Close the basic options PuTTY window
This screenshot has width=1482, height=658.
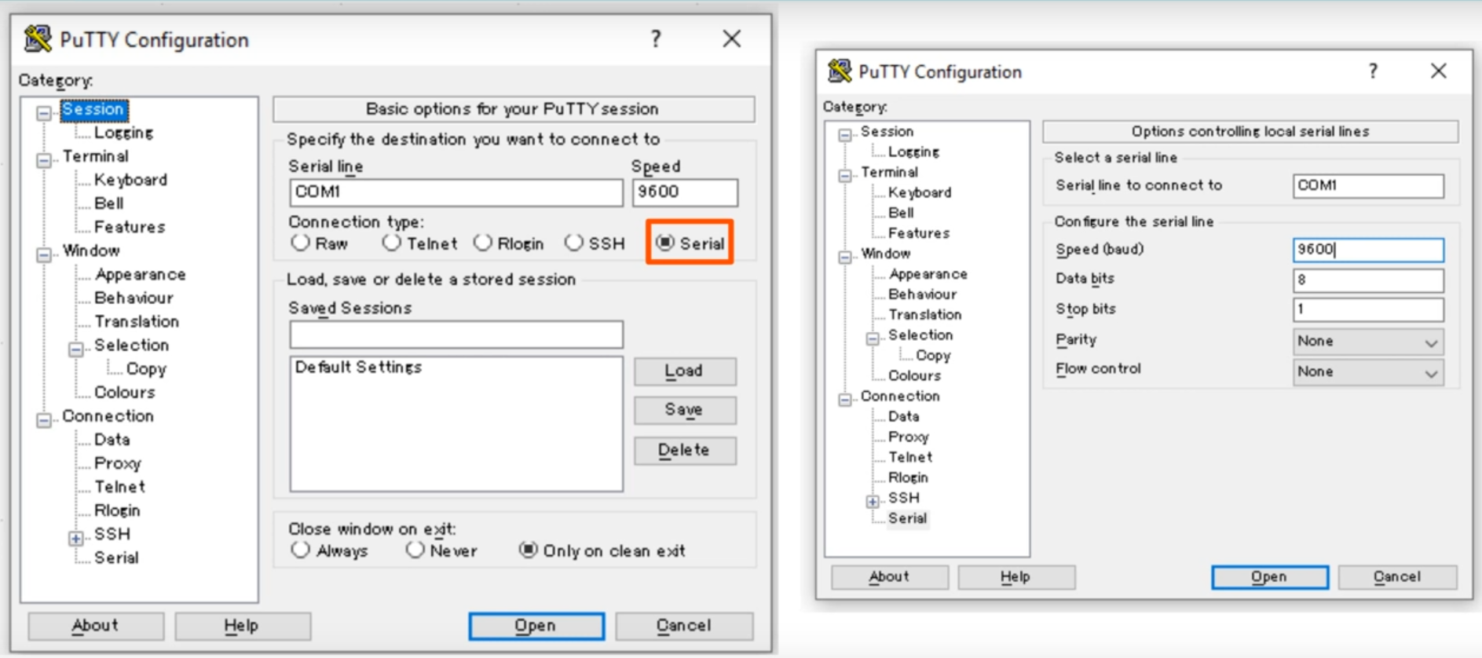[732, 38]
